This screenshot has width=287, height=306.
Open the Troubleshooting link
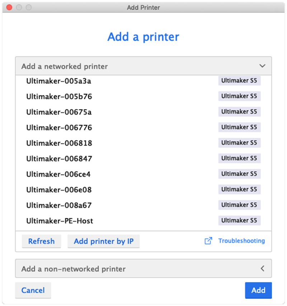pyautogui.click(x=241, y=241)
